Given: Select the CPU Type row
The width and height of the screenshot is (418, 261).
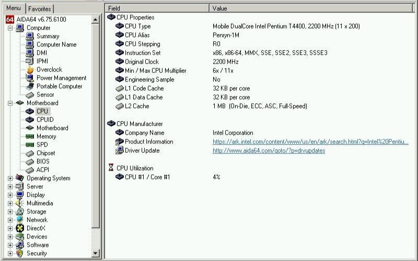Looking at the screenshot, I should pos(259,26).
